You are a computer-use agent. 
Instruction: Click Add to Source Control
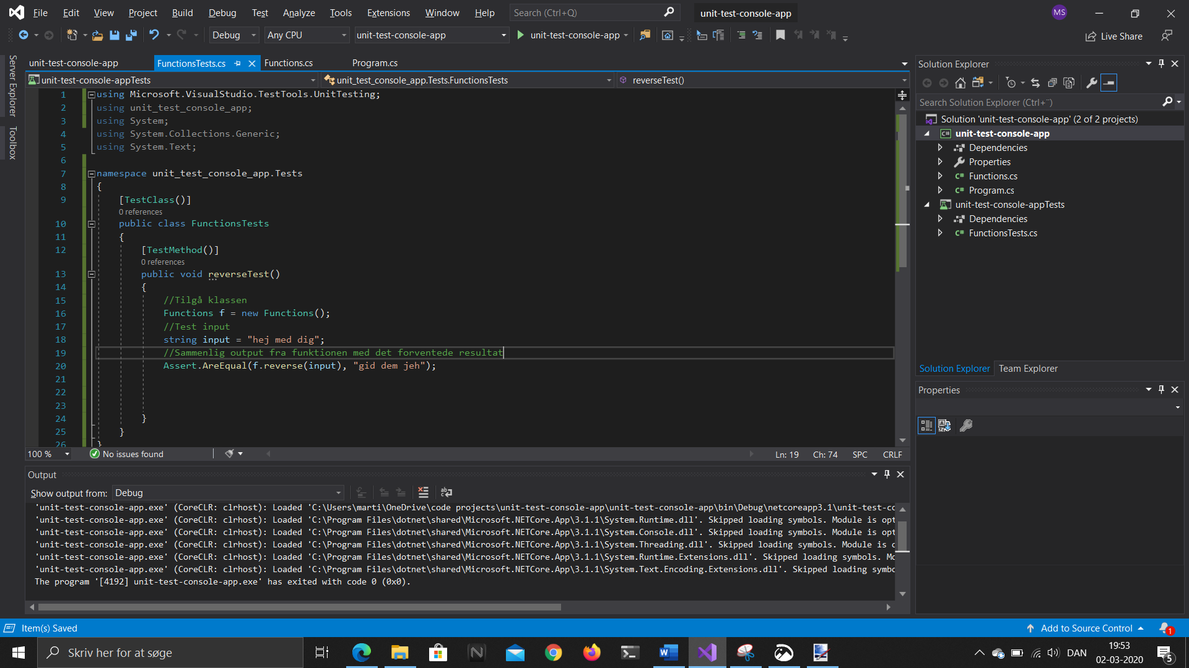coord(1086,628)
